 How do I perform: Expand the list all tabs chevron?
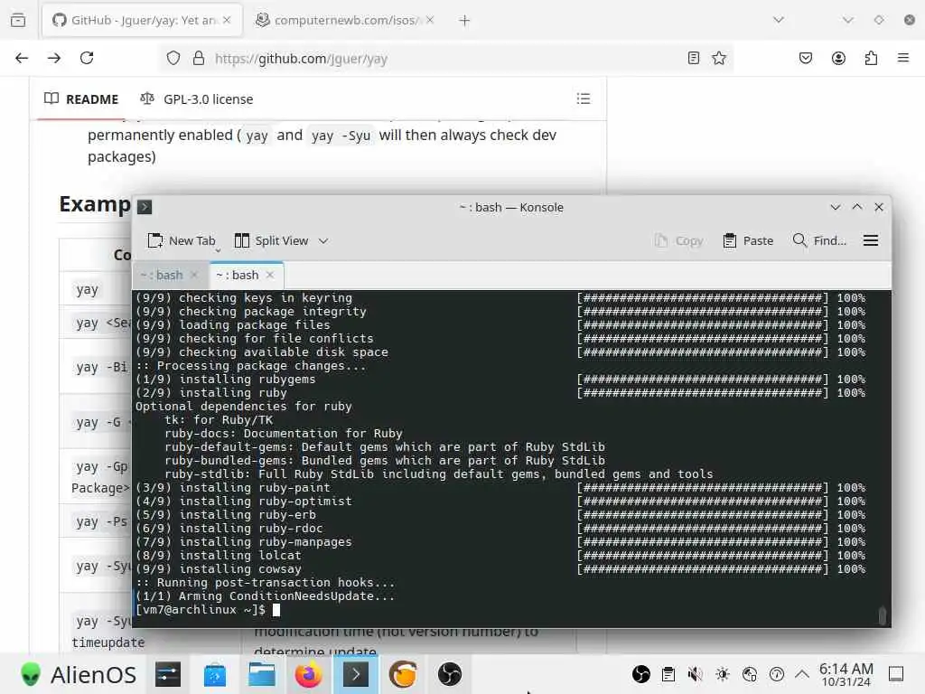(x=779, y=20)
